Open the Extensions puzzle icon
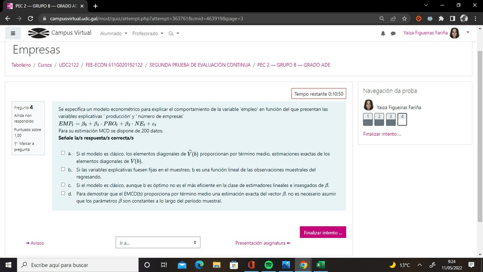Screen dimensions: 483x272 tap(441, 18)
